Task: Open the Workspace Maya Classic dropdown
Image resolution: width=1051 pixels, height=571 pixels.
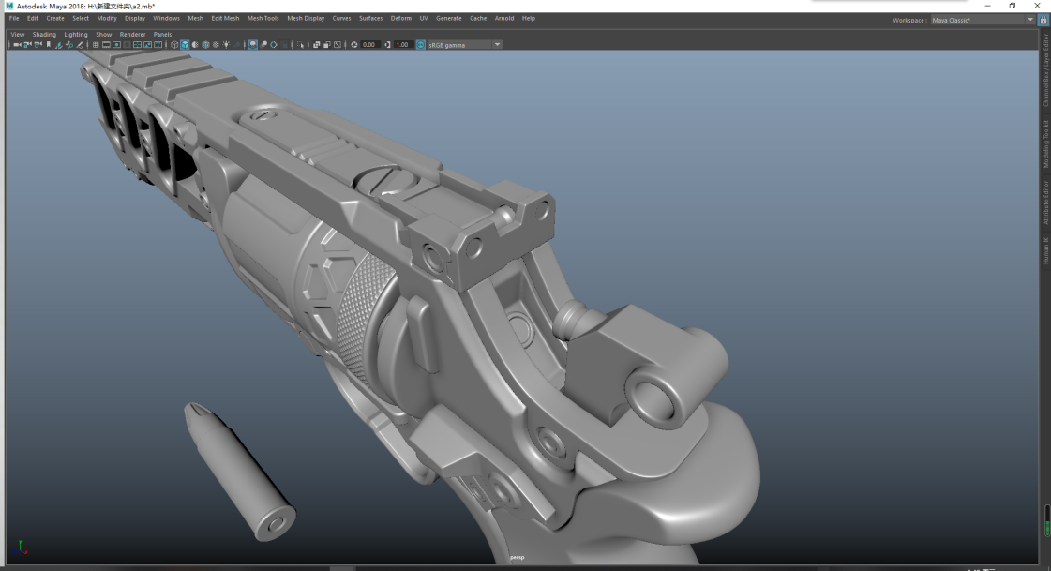Action: pos(1029,20)
